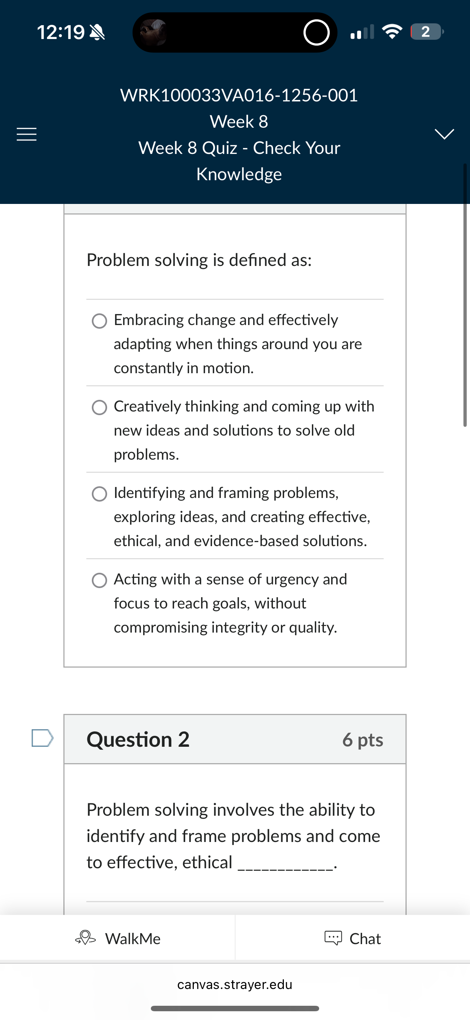This screenshot has height=1020, width=470.
Task: Open the Chat support button
Action: [x=353, y=938]
